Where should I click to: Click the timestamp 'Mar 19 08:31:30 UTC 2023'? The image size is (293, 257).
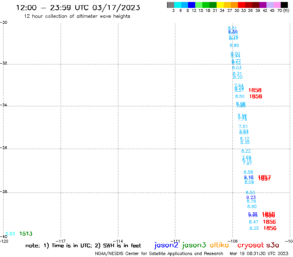[259, 253]
